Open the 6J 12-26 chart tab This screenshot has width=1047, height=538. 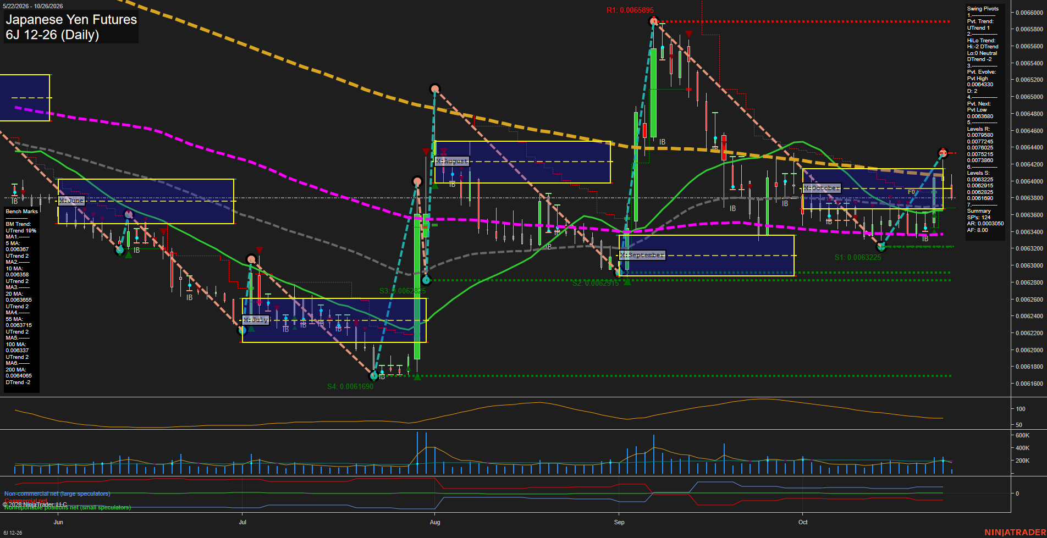pyautogui.click(x=13, y=533)
